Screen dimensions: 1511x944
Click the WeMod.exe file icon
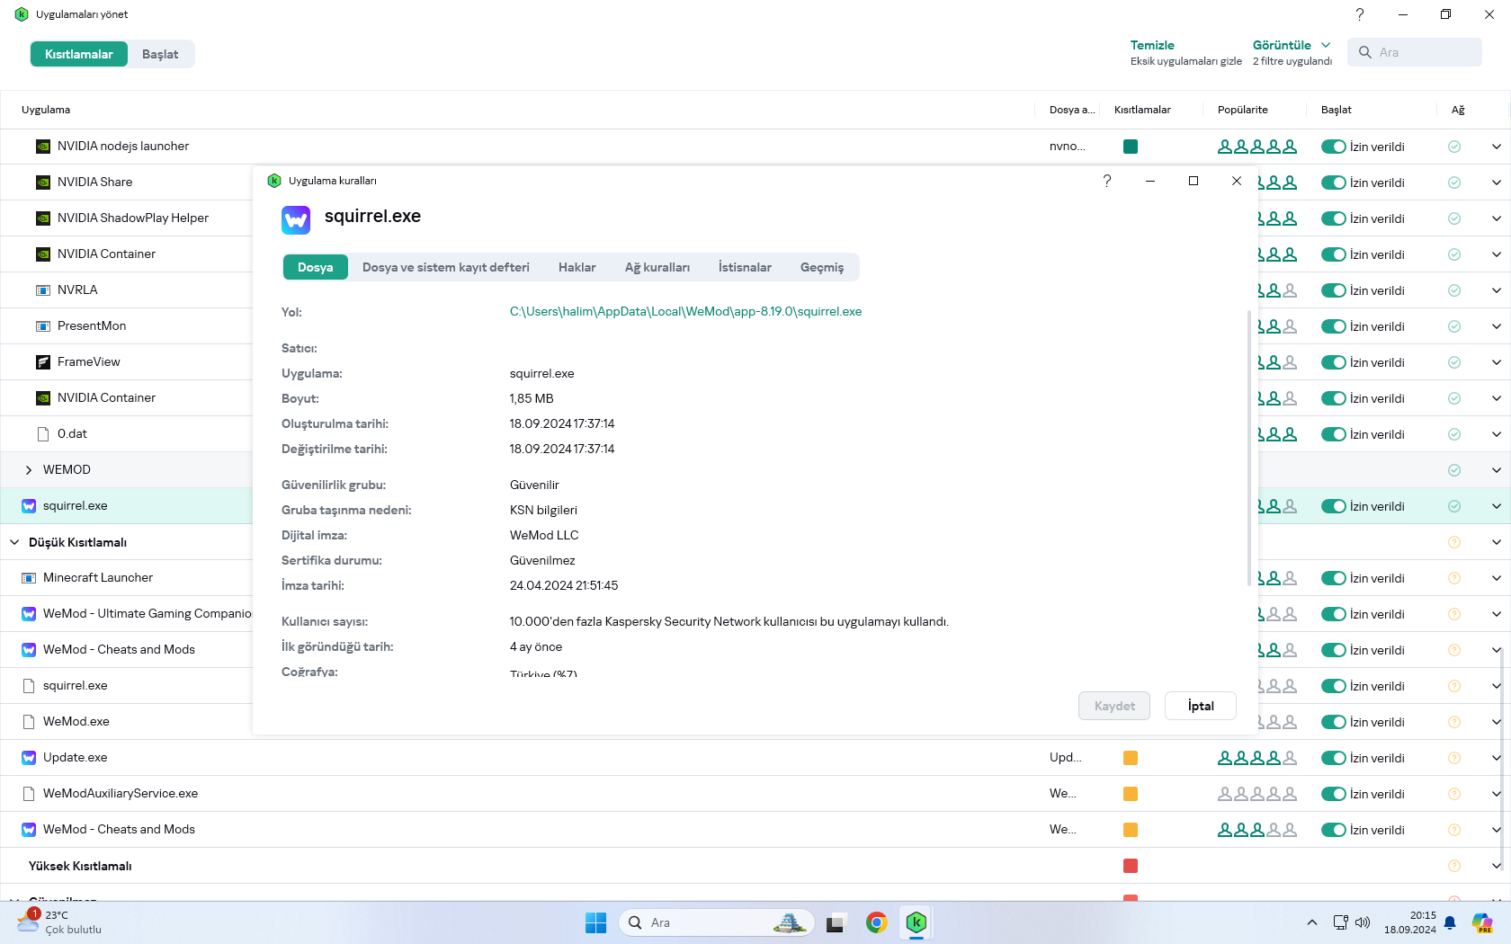pyautogui.click(x=29, y=722)
